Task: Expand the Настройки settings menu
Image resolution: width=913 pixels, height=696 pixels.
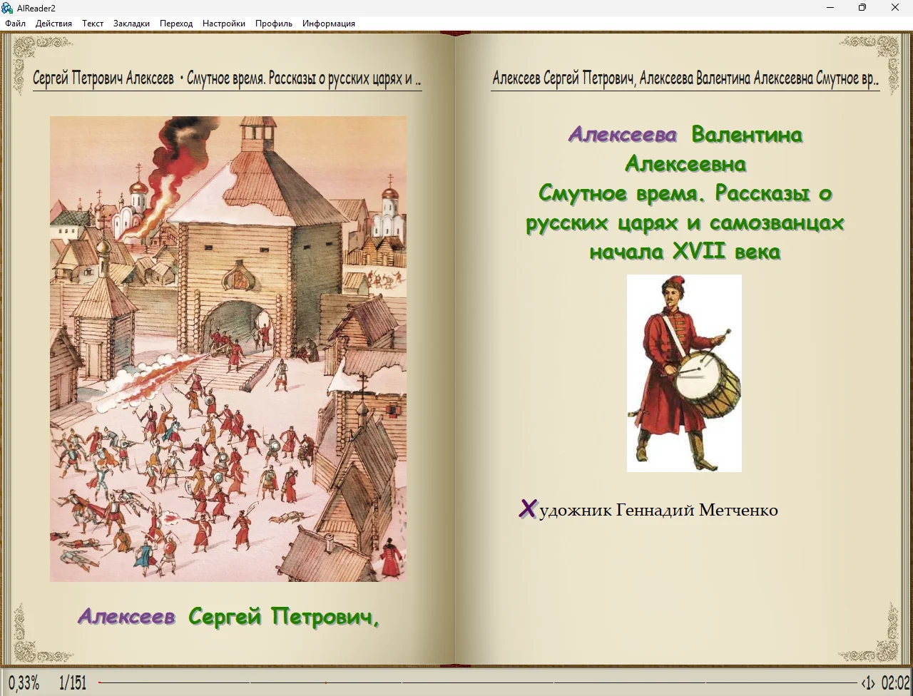Action: [223, 24]
